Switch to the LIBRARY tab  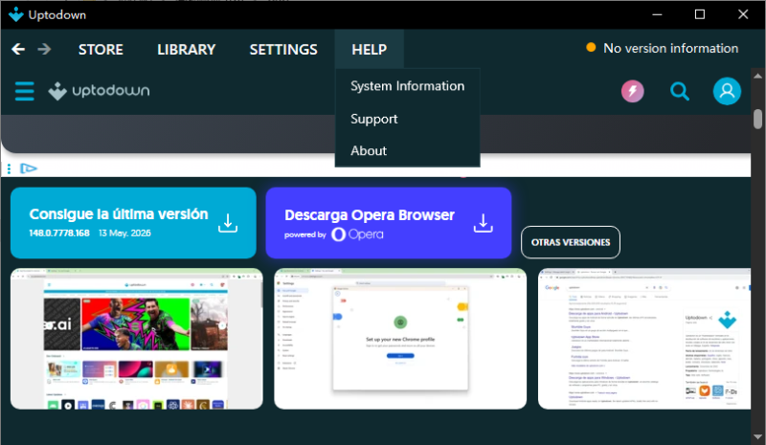[x=186, y=50]
